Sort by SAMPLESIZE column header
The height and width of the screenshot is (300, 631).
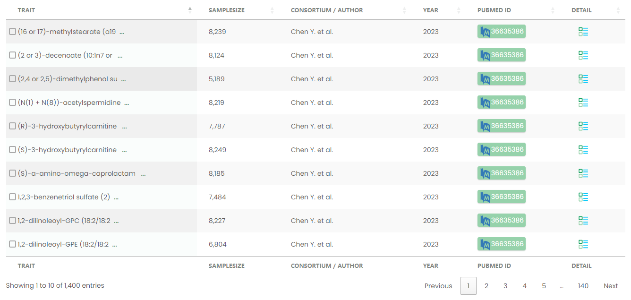[x=227, y=10]
